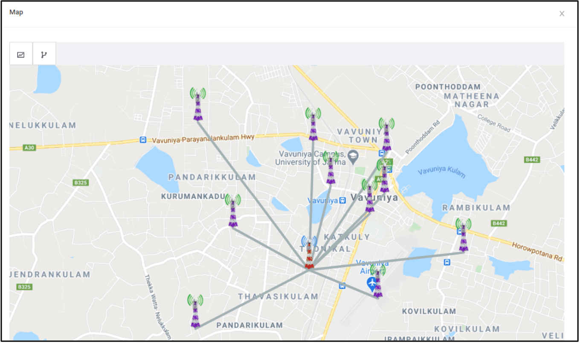Click the Horowpotana Rd label
Image resolution: width=580 pixels, height=343 pixels.
[x=537, y=252]
